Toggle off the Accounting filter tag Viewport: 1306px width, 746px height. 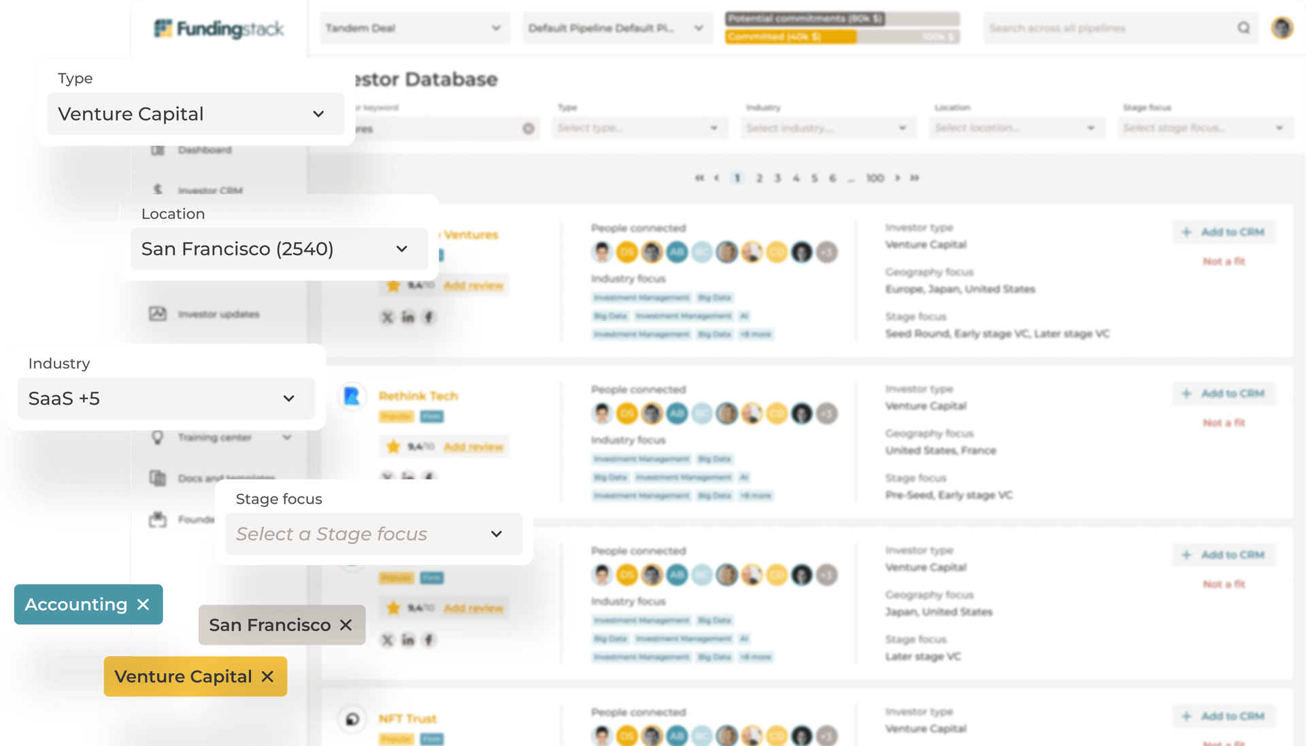click(x=144, y=605)
